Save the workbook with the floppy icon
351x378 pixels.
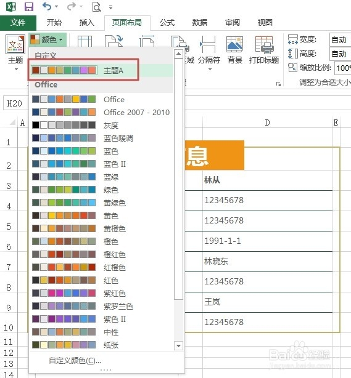click(x=29, y=7)
